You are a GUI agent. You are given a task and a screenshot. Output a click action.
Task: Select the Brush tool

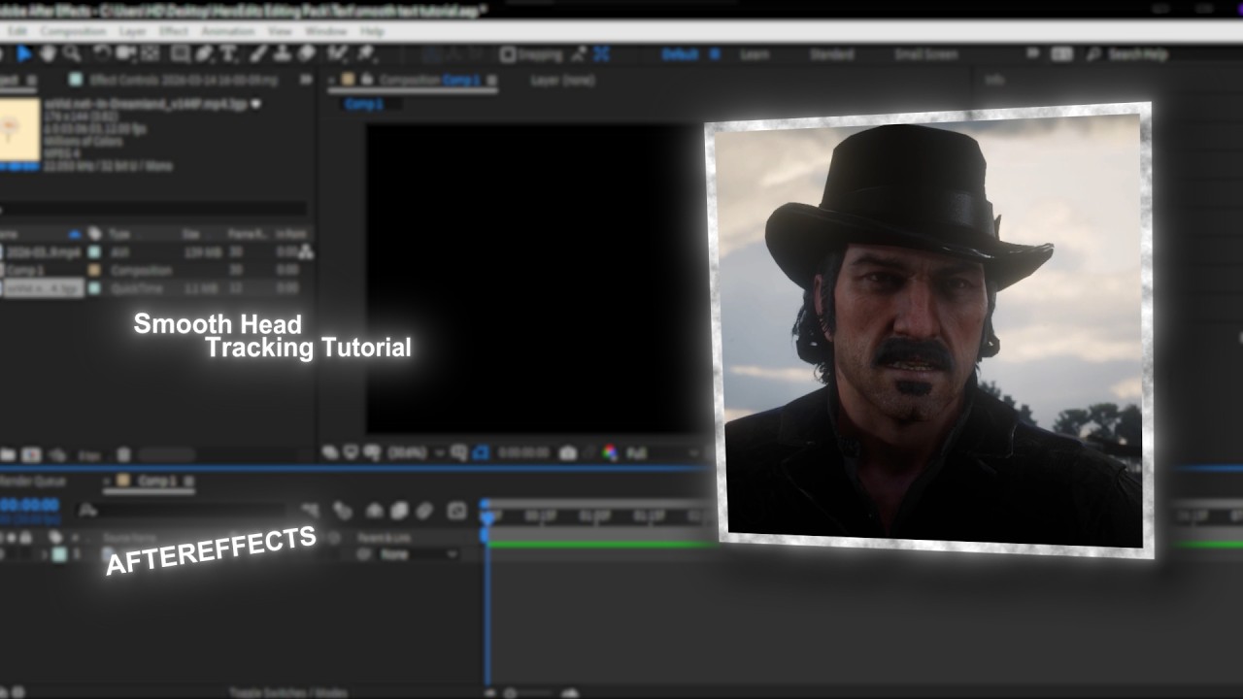[x=260, y=54]
